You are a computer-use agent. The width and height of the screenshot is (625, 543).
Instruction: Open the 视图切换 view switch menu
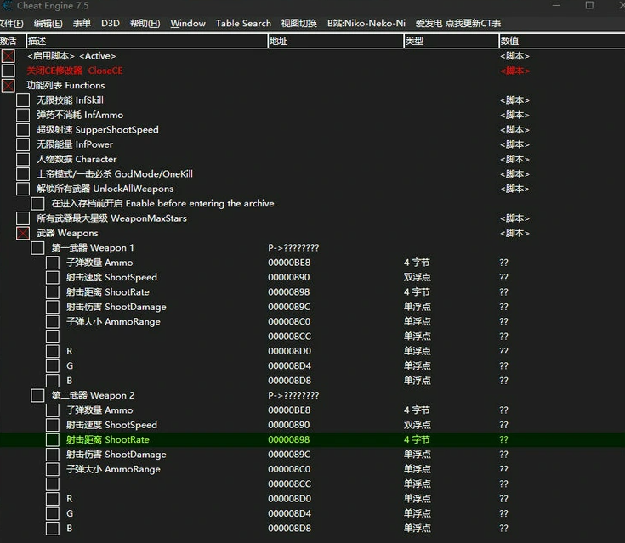[x=298, y=23]
